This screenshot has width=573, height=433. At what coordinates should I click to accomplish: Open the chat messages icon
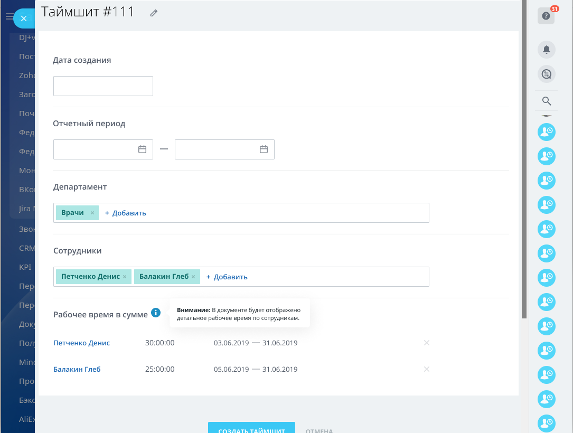(546, 74)
